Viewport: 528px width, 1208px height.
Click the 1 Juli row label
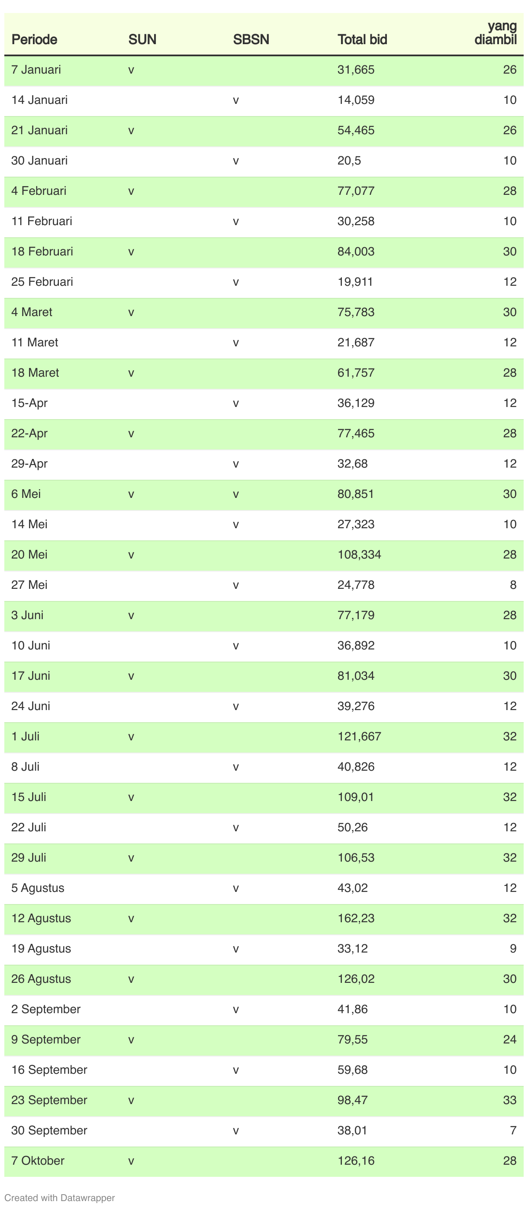[26, 737]
